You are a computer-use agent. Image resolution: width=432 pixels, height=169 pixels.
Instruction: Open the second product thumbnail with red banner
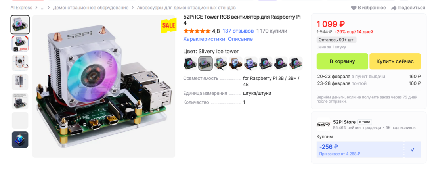[20, 44]
